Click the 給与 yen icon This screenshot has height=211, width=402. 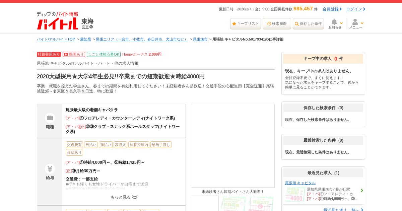point(50,169)
